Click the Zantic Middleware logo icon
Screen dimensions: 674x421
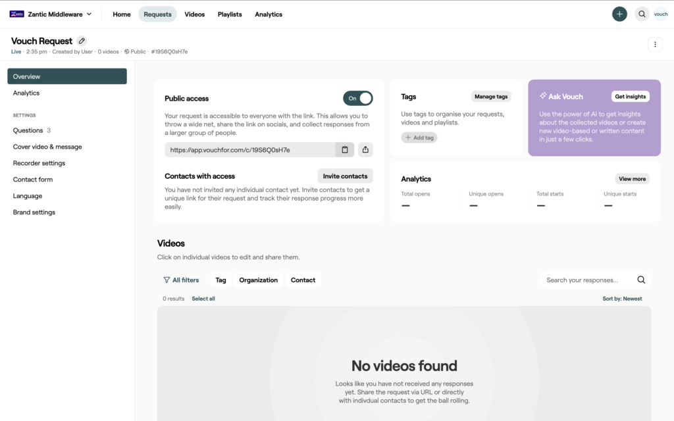pos(16,14)
